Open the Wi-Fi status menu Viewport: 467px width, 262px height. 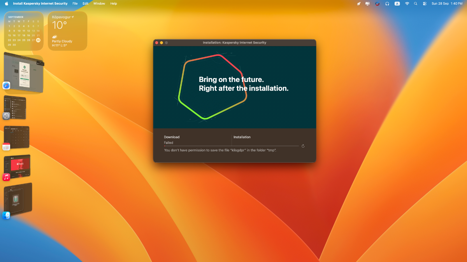click(x=407, y=3)
